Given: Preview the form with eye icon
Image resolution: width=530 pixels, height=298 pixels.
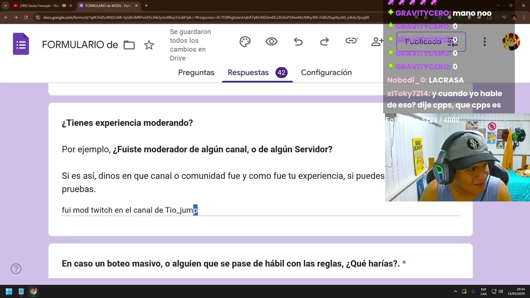Looking at the screenshot, I should click(x=272, y=41).
